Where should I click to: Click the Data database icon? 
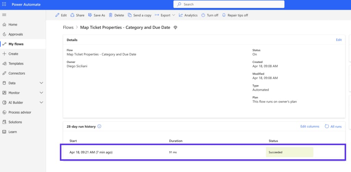pos(4,83)
